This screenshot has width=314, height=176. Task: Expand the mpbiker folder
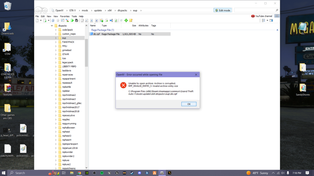point(56,91)
